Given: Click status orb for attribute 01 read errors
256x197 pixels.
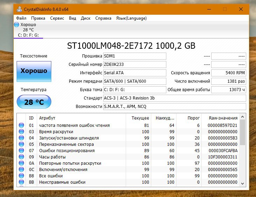Looking at the screenshot, I should coord(21,125).
